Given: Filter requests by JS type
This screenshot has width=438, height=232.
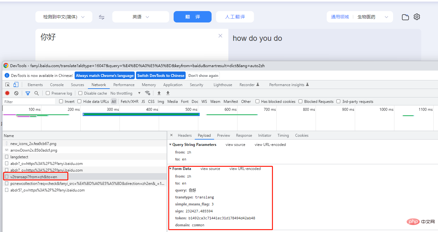Looking at the screenshot, I should 143,102.
